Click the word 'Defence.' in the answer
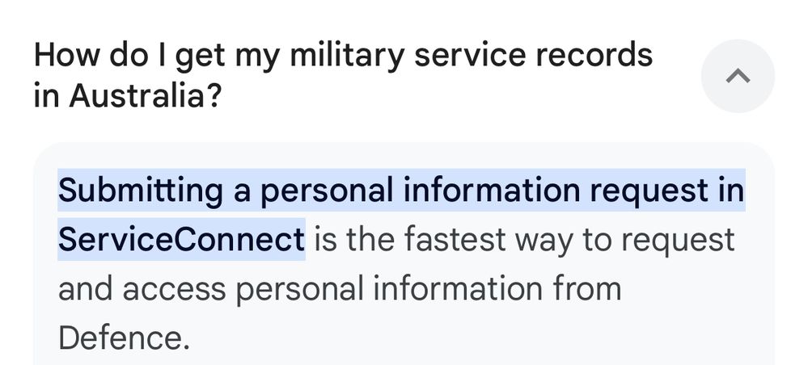This screenshot has height=365, width=808. point(125,338)
